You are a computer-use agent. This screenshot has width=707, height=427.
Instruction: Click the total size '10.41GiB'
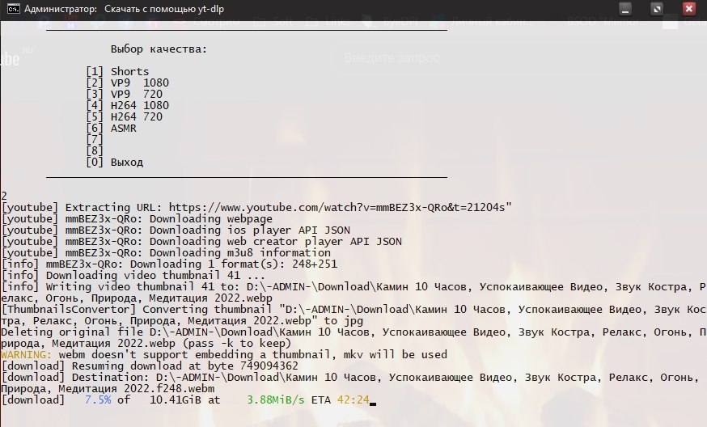pos(176,400)
